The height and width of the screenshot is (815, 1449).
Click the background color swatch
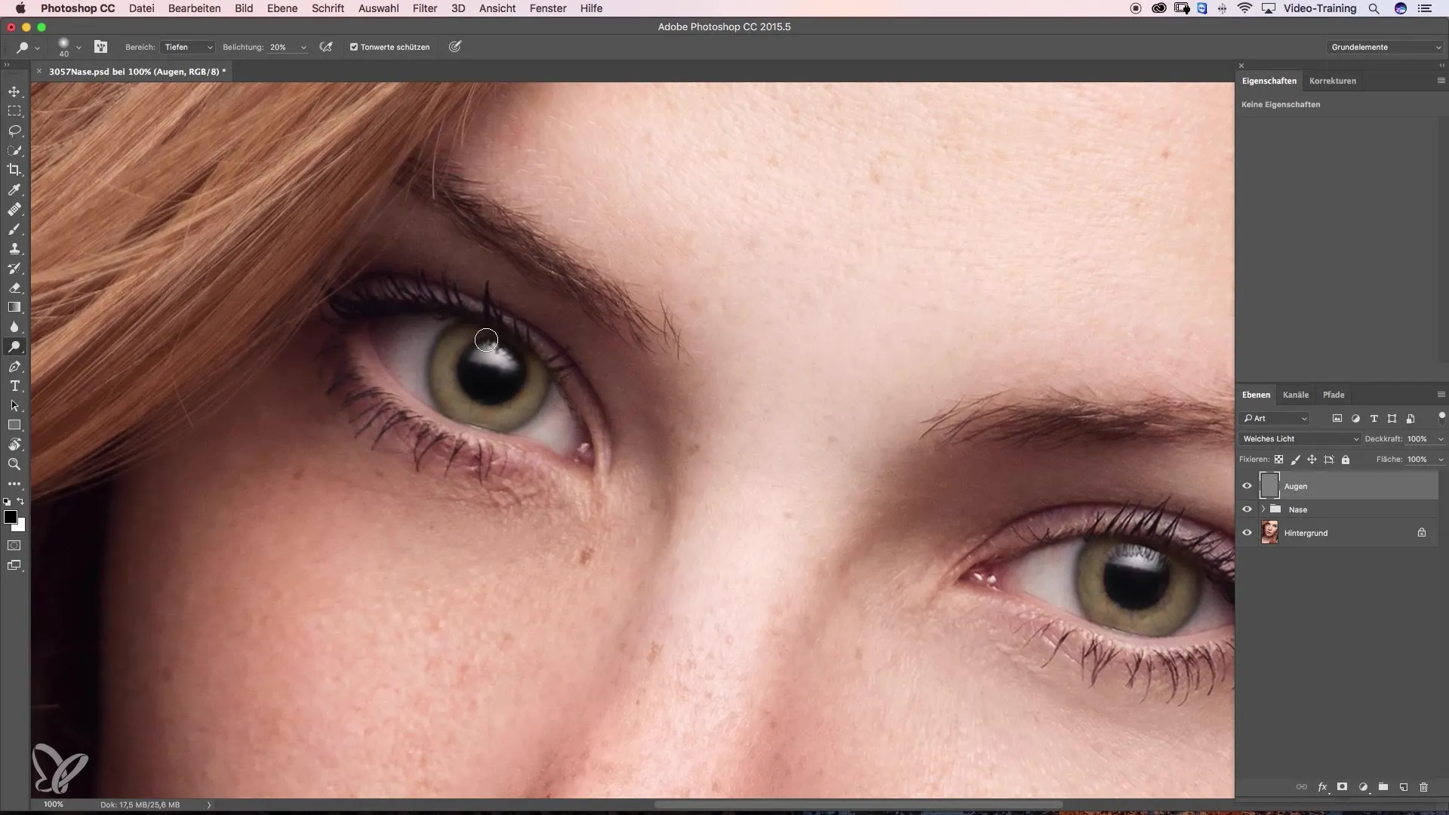(x=20, y=526)
